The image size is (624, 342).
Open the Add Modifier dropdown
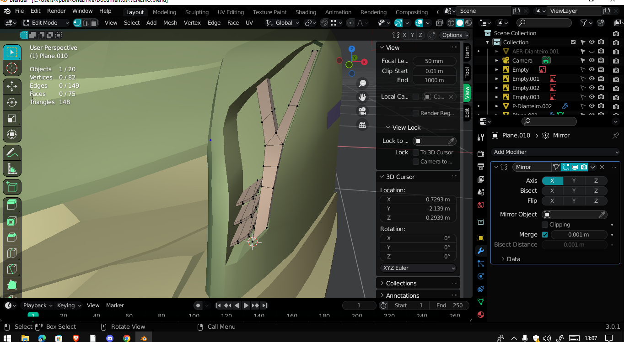(x=555, y=152)
